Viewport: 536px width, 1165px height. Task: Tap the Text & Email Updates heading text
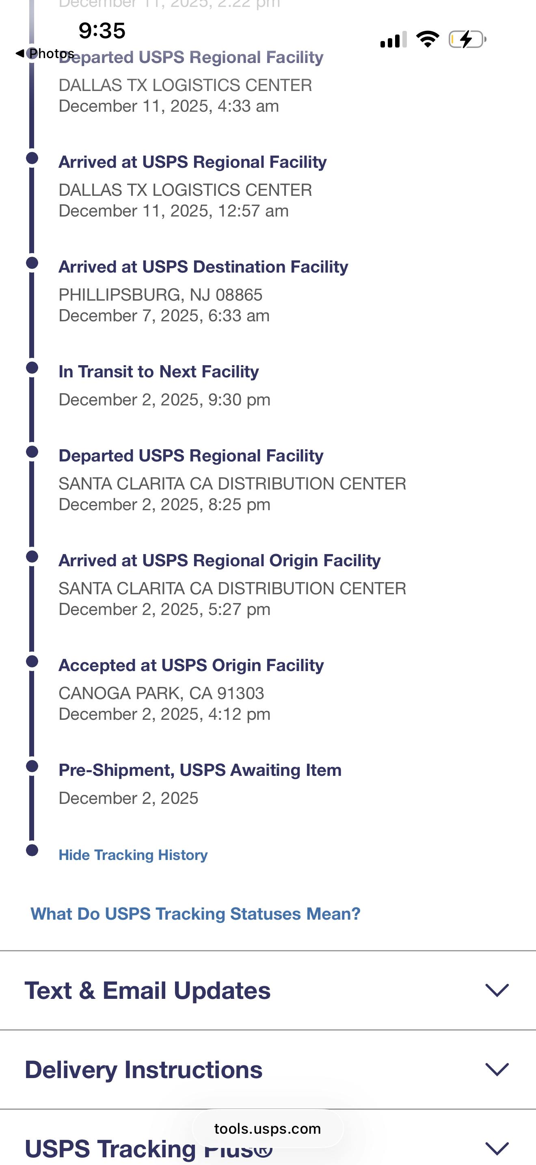[147, 990]
